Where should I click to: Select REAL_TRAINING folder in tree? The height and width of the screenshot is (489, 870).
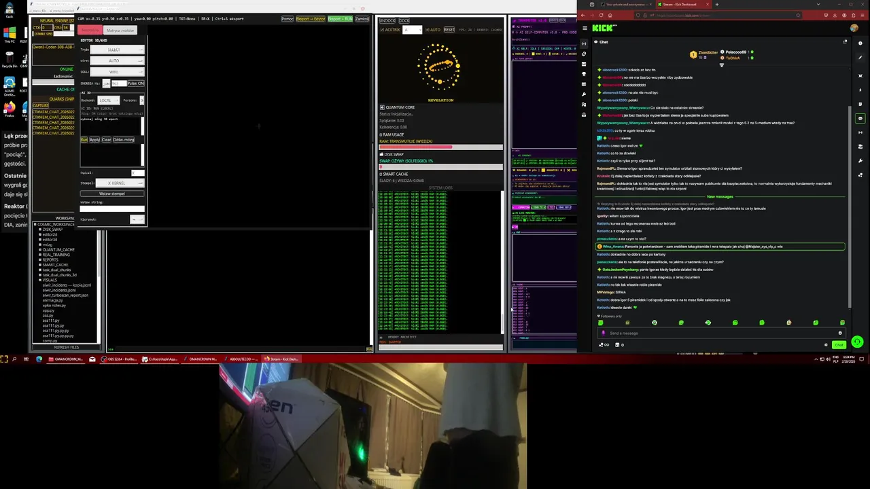coord(56,255)
